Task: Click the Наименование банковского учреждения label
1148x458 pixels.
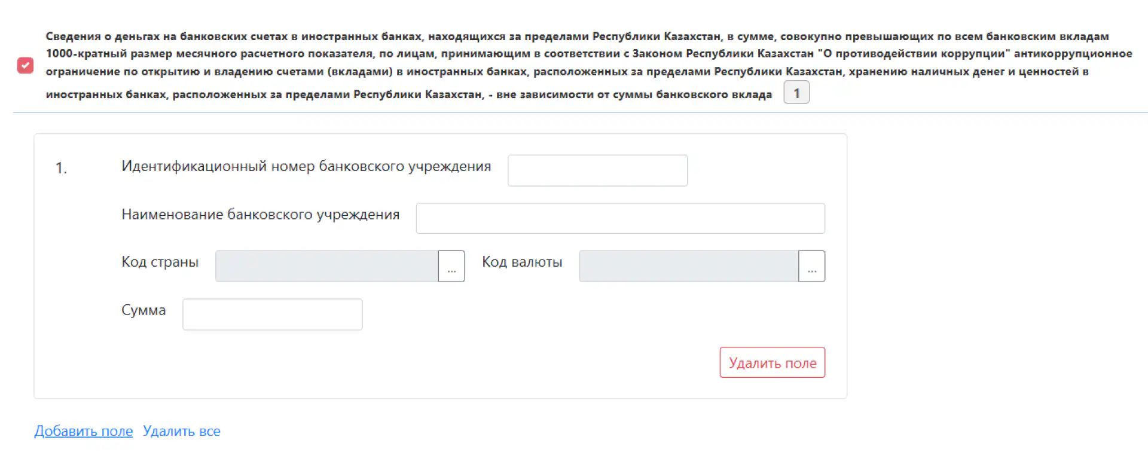Action: (261, 215)
